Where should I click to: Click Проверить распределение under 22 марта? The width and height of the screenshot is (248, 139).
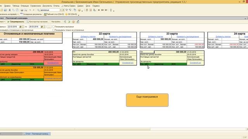(120, 37)
